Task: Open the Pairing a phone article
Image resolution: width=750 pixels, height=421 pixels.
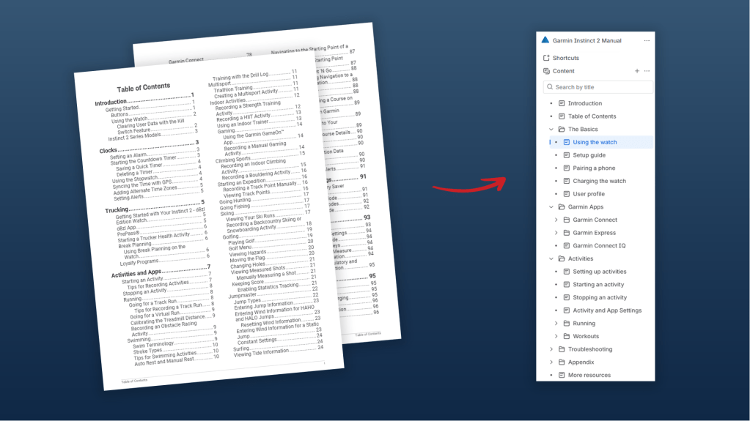Action: click(594, 168)
